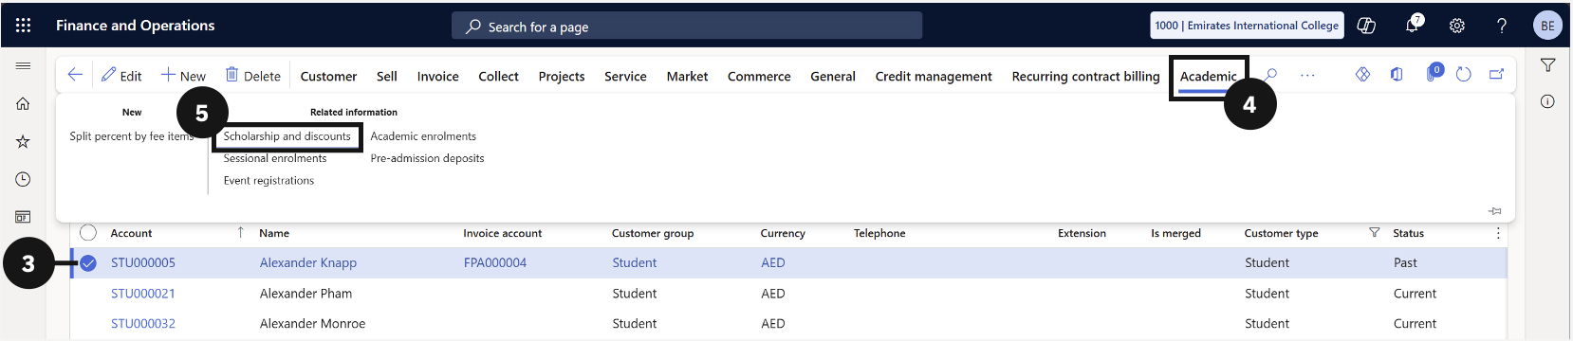Open the more options ellipsis

1307,75
